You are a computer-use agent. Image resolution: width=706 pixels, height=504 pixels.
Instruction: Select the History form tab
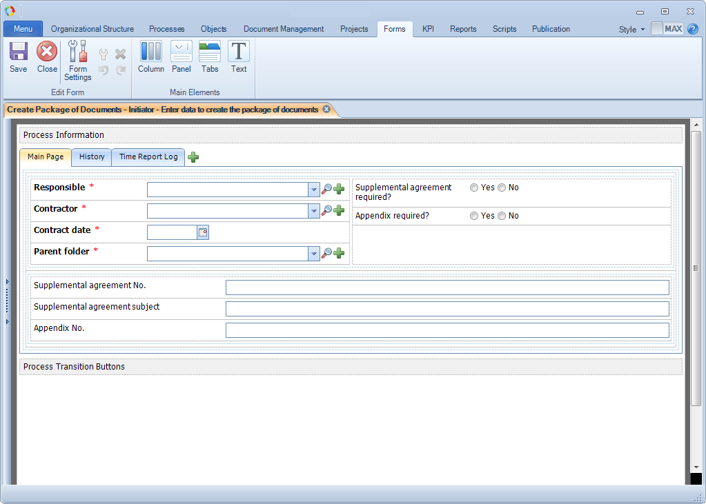pyautogui.click(x=92, y=157)
